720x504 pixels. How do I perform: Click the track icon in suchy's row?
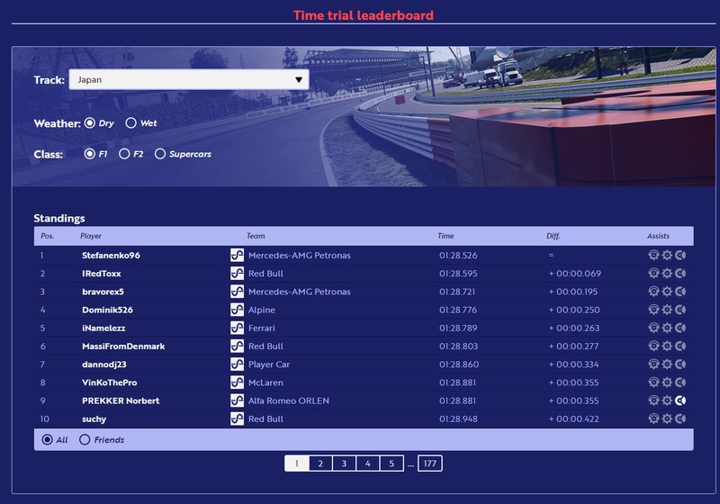coord(237,418)
